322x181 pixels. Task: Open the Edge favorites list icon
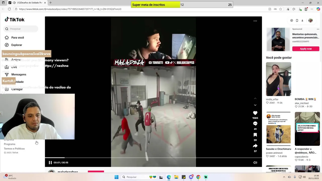(x=294, y=9)
